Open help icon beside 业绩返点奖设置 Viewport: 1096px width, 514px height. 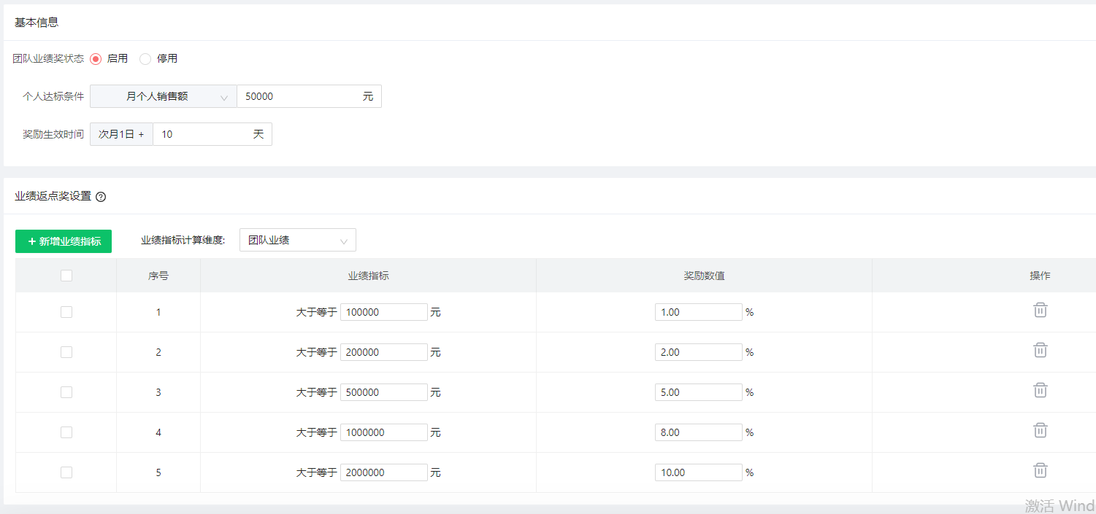click(x=101, y=197)
